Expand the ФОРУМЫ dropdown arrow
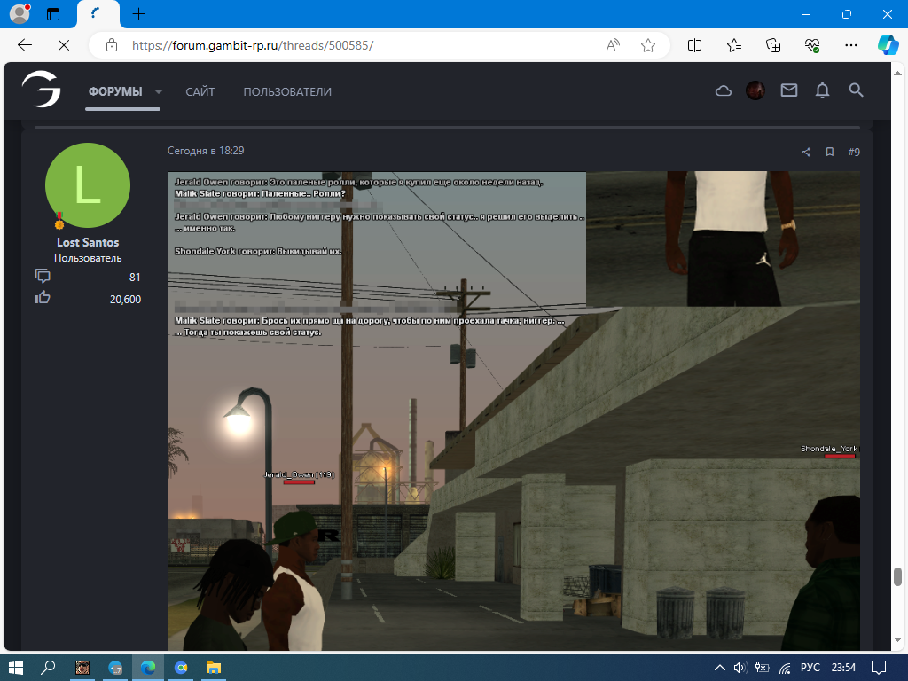 click(159, 91)
